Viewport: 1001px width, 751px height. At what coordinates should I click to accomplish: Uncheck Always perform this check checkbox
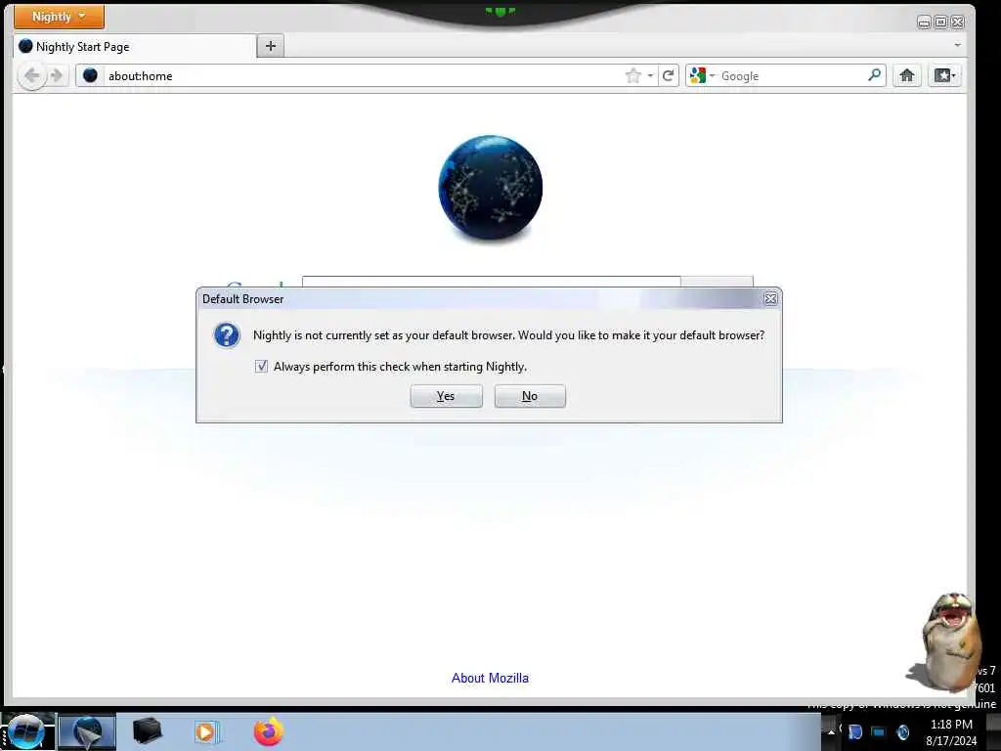click(x=261, y=366)
